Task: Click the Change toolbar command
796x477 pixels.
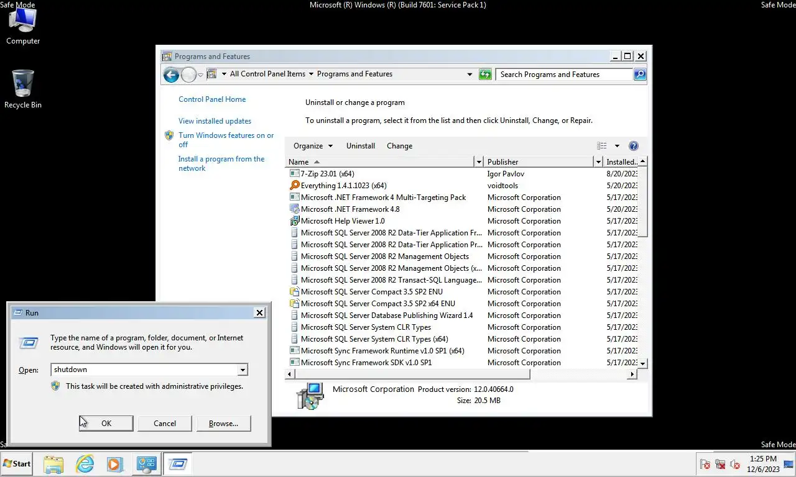Action: pos(399,146)
